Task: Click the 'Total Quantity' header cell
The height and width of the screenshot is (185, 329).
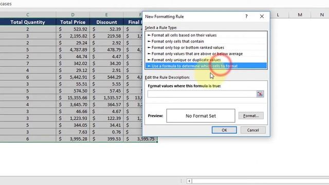Action: (28, 22)
